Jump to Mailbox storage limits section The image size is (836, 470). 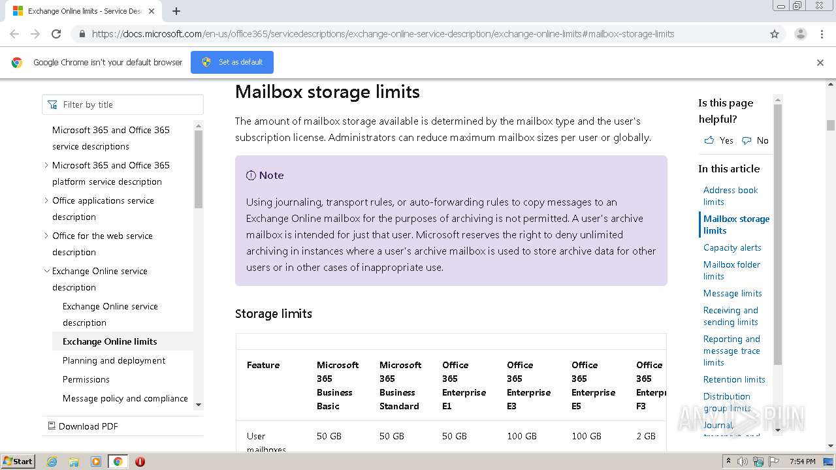point(736,225)
